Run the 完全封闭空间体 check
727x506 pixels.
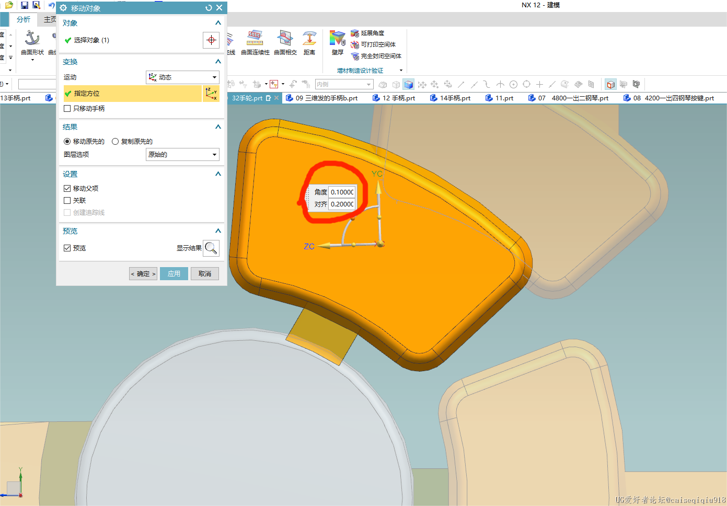pos(376,56)
